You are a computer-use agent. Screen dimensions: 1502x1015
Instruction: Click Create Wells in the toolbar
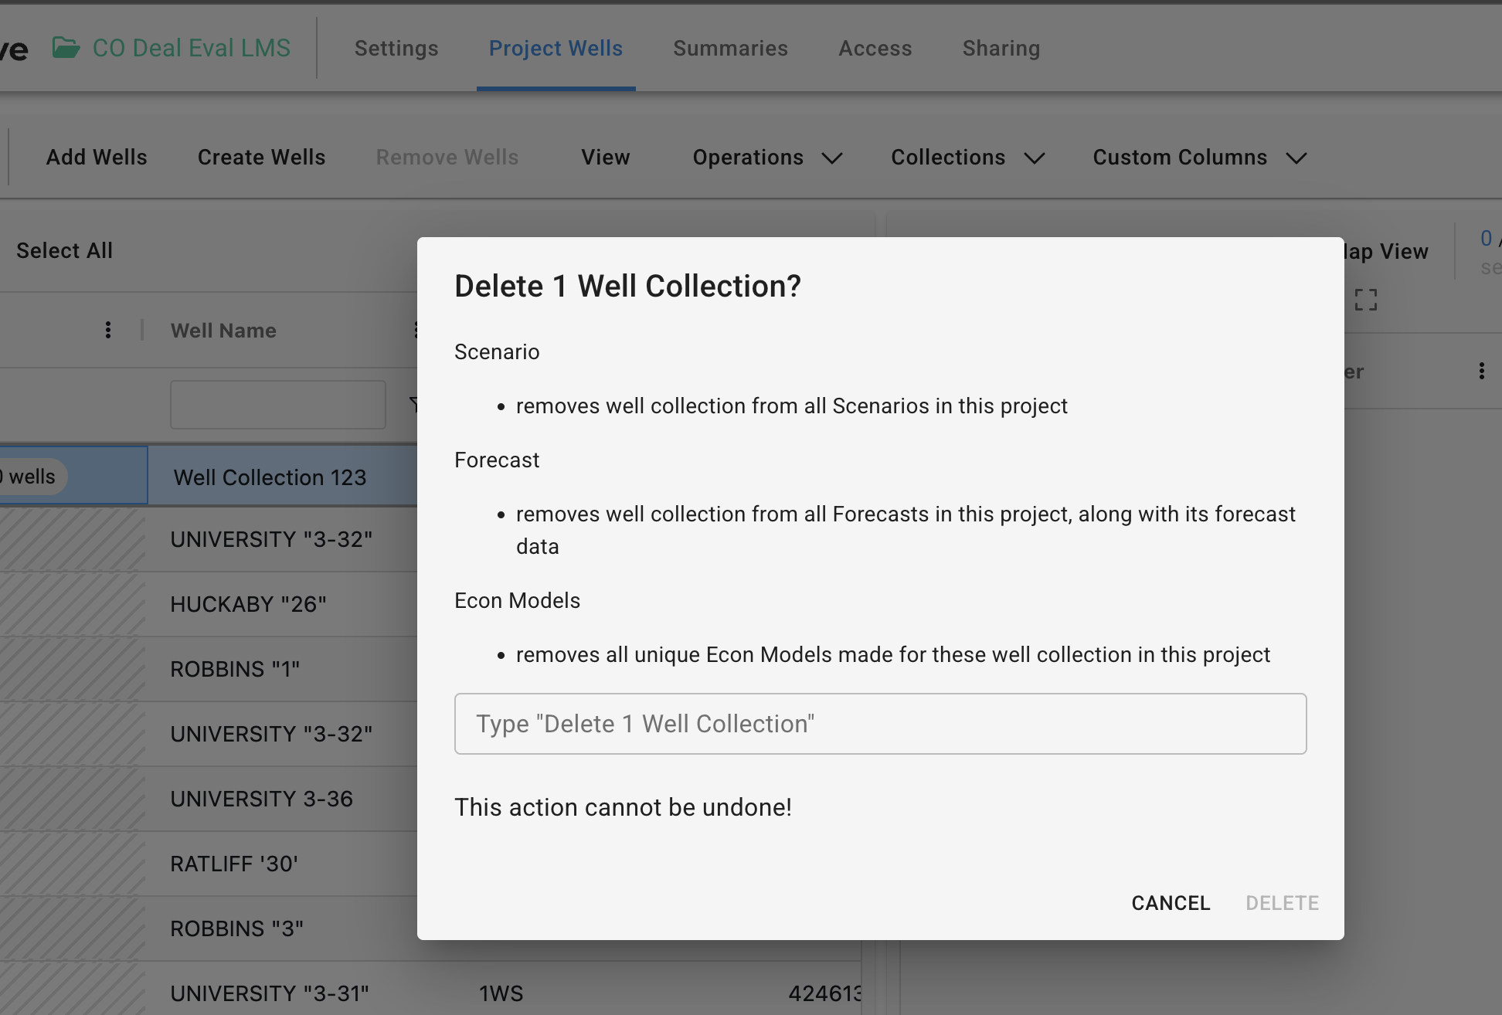click(x=261, y=158)
